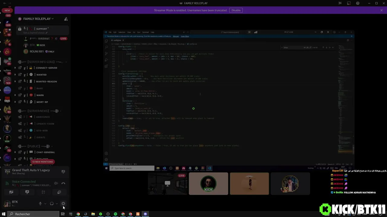Expand threads arrow beside WANTED channel
This screenshot has height=217, width=387.
point(15,75)
